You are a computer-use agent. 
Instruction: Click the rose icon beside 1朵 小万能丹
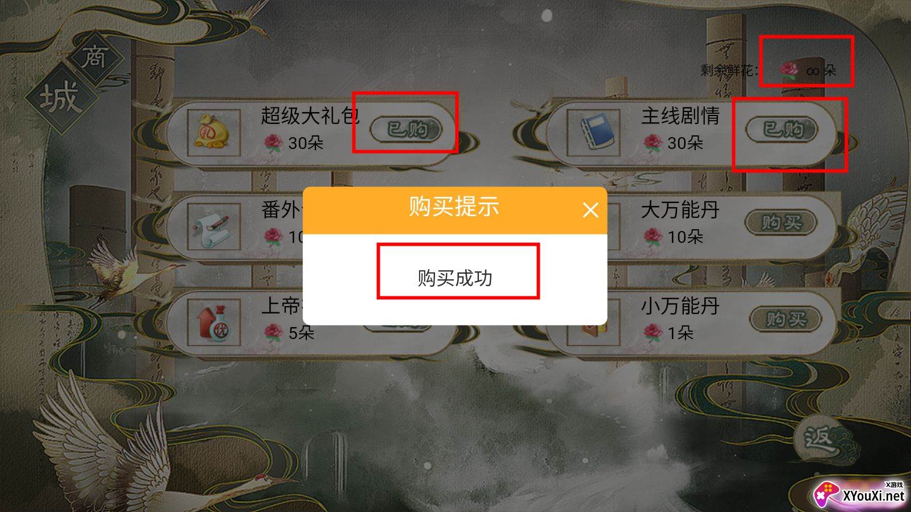pyautogui.click(x=653, y=332)
